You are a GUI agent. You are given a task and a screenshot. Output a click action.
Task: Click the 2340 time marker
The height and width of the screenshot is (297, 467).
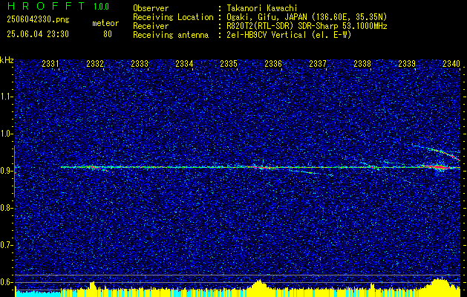[451, 63]
